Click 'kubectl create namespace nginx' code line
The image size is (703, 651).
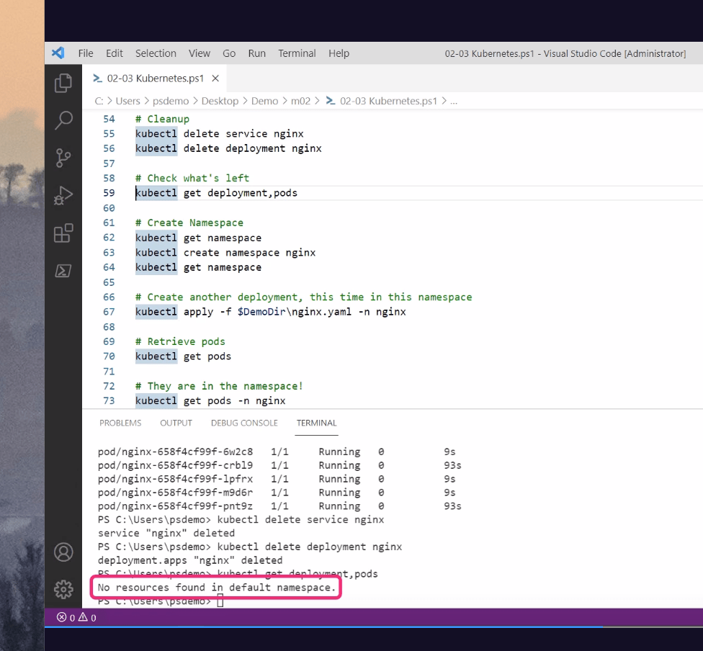tap(225, 253)
